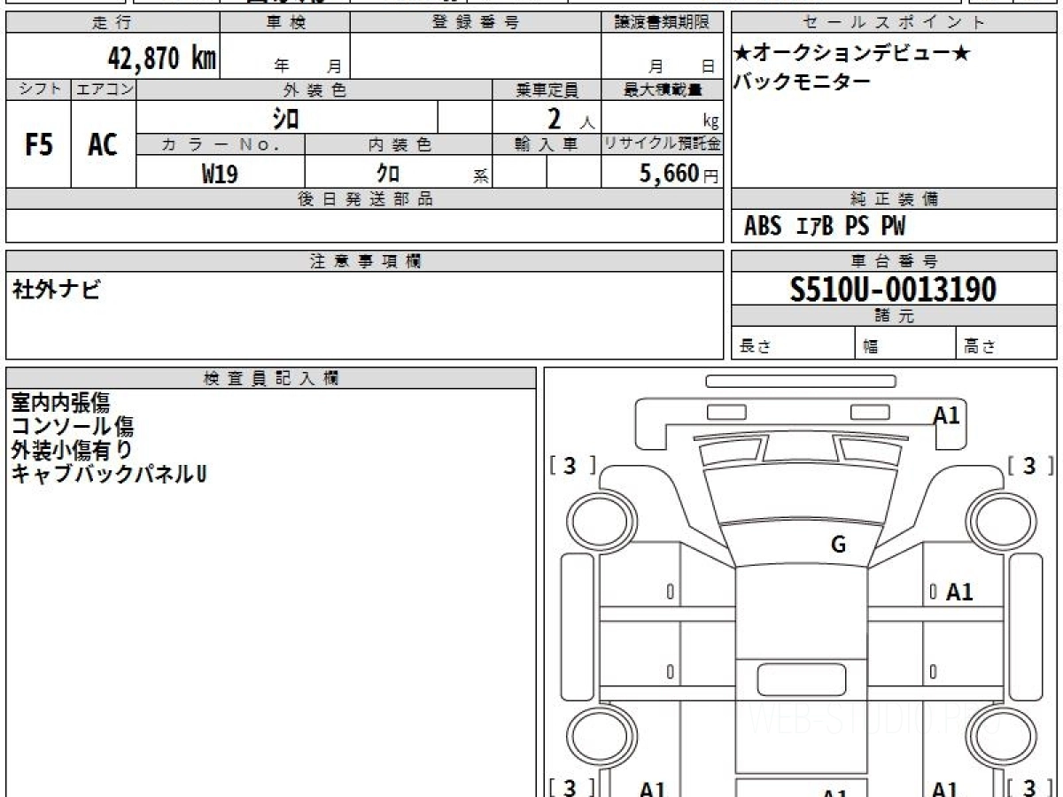Click the カラーNo. header
The image size is (1063, 797).
[x=221, y=144]
